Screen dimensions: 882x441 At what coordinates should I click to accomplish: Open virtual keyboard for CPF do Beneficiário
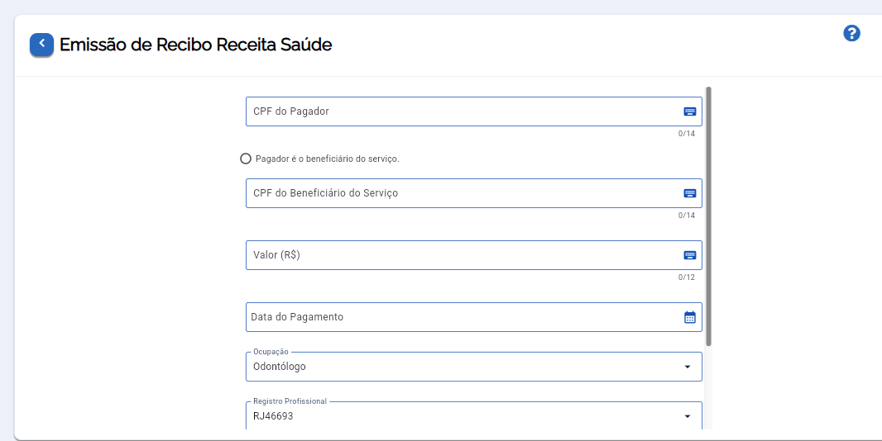(689, 193)
